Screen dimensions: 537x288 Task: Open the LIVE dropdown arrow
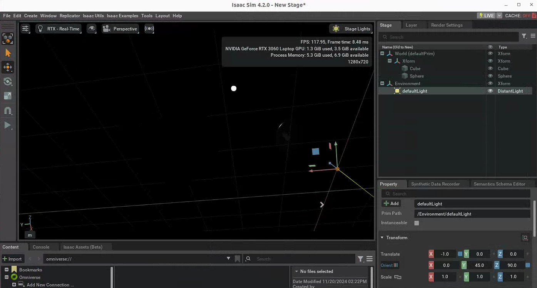(x=499, y=16)
